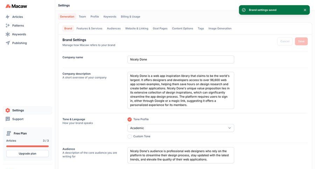Click the Keywords asterisk icon
The width and height of the screenshot is (315, 169).
(x=8, y=34)
